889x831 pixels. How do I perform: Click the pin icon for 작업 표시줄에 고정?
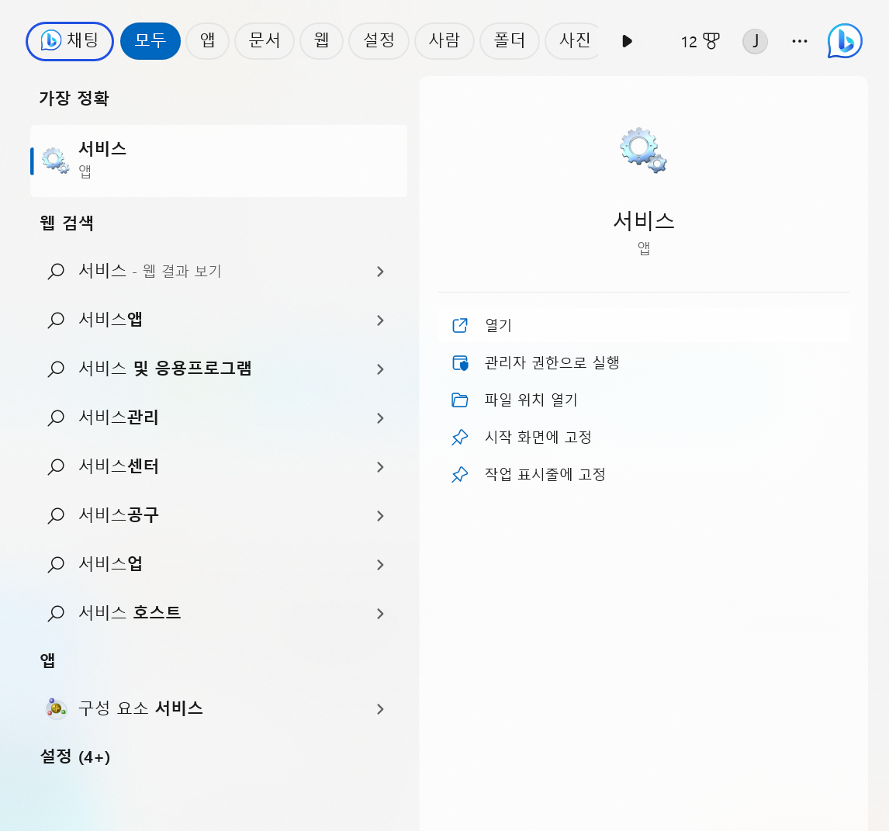[460, 474]
